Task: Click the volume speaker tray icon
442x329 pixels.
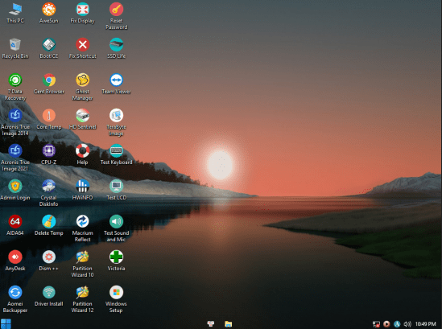Action: point(407,324)
